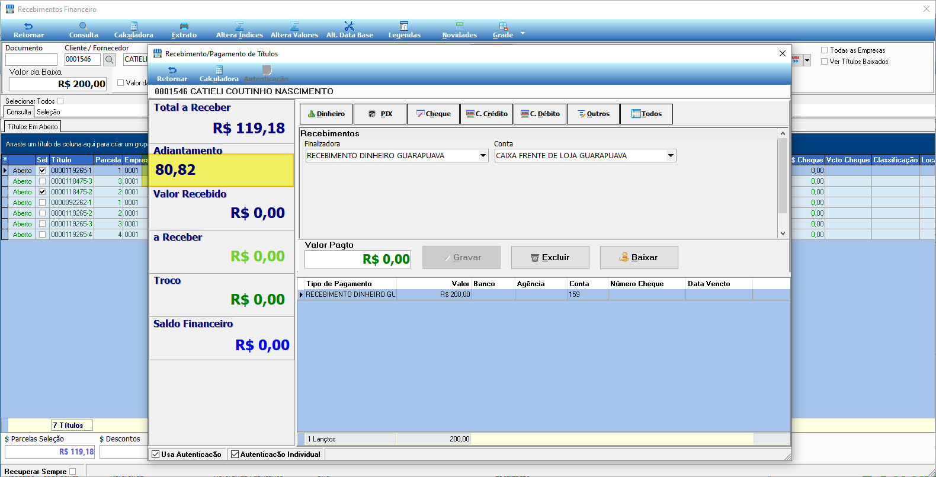936x477 pixels.
Task: Open Alt. Data Base tool
Action: [350, 30]
